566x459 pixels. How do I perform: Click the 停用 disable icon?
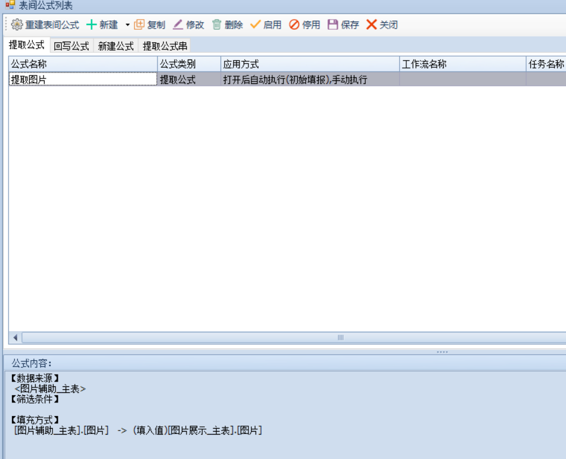coord(294,25)
